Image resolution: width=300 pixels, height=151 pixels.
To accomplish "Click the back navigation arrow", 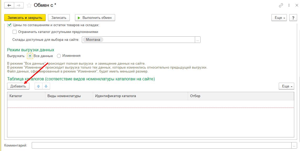I will [9, 5].
